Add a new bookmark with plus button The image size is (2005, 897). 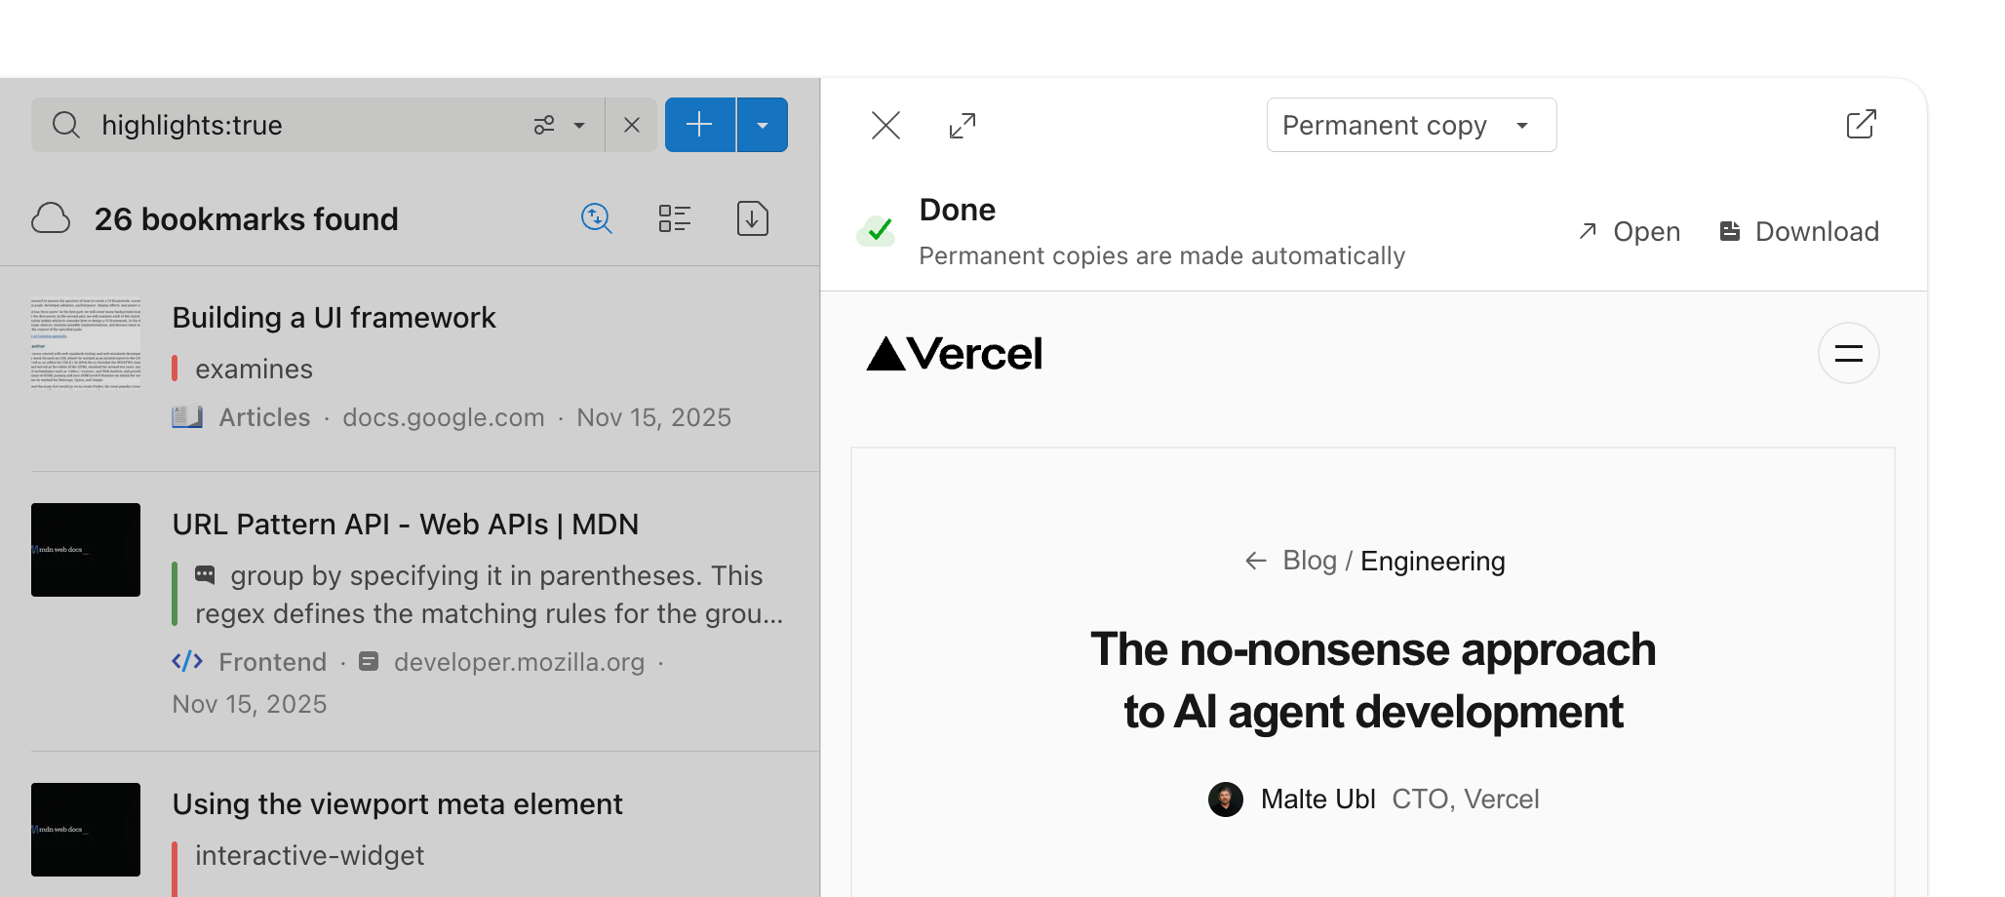700,125
